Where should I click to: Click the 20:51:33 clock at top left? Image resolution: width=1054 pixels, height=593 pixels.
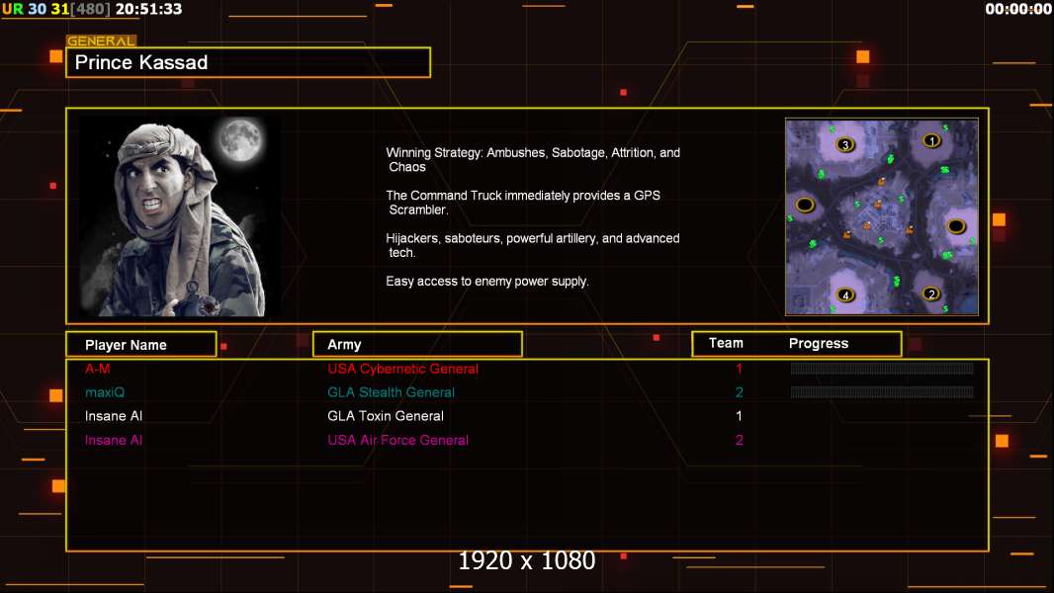tap(148, 10)
